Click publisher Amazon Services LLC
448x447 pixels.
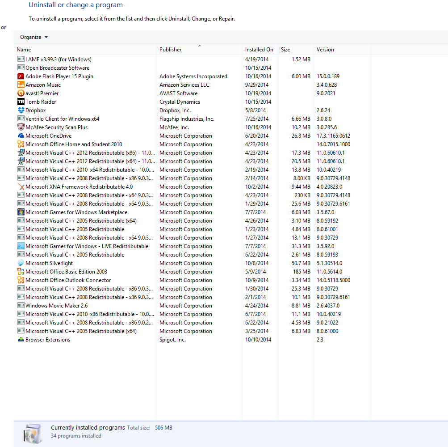pyautogui.click(x=184, y=85)
